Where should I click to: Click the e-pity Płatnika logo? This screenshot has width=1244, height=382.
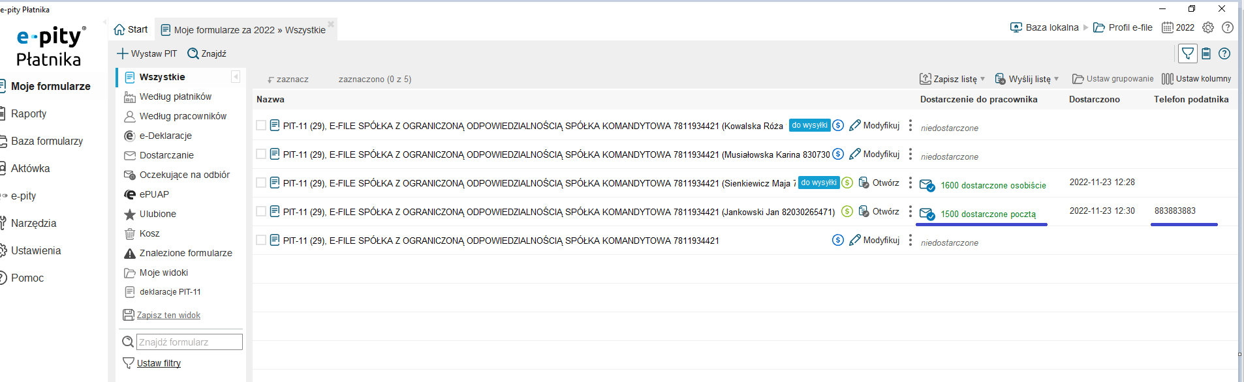[50, 46]
